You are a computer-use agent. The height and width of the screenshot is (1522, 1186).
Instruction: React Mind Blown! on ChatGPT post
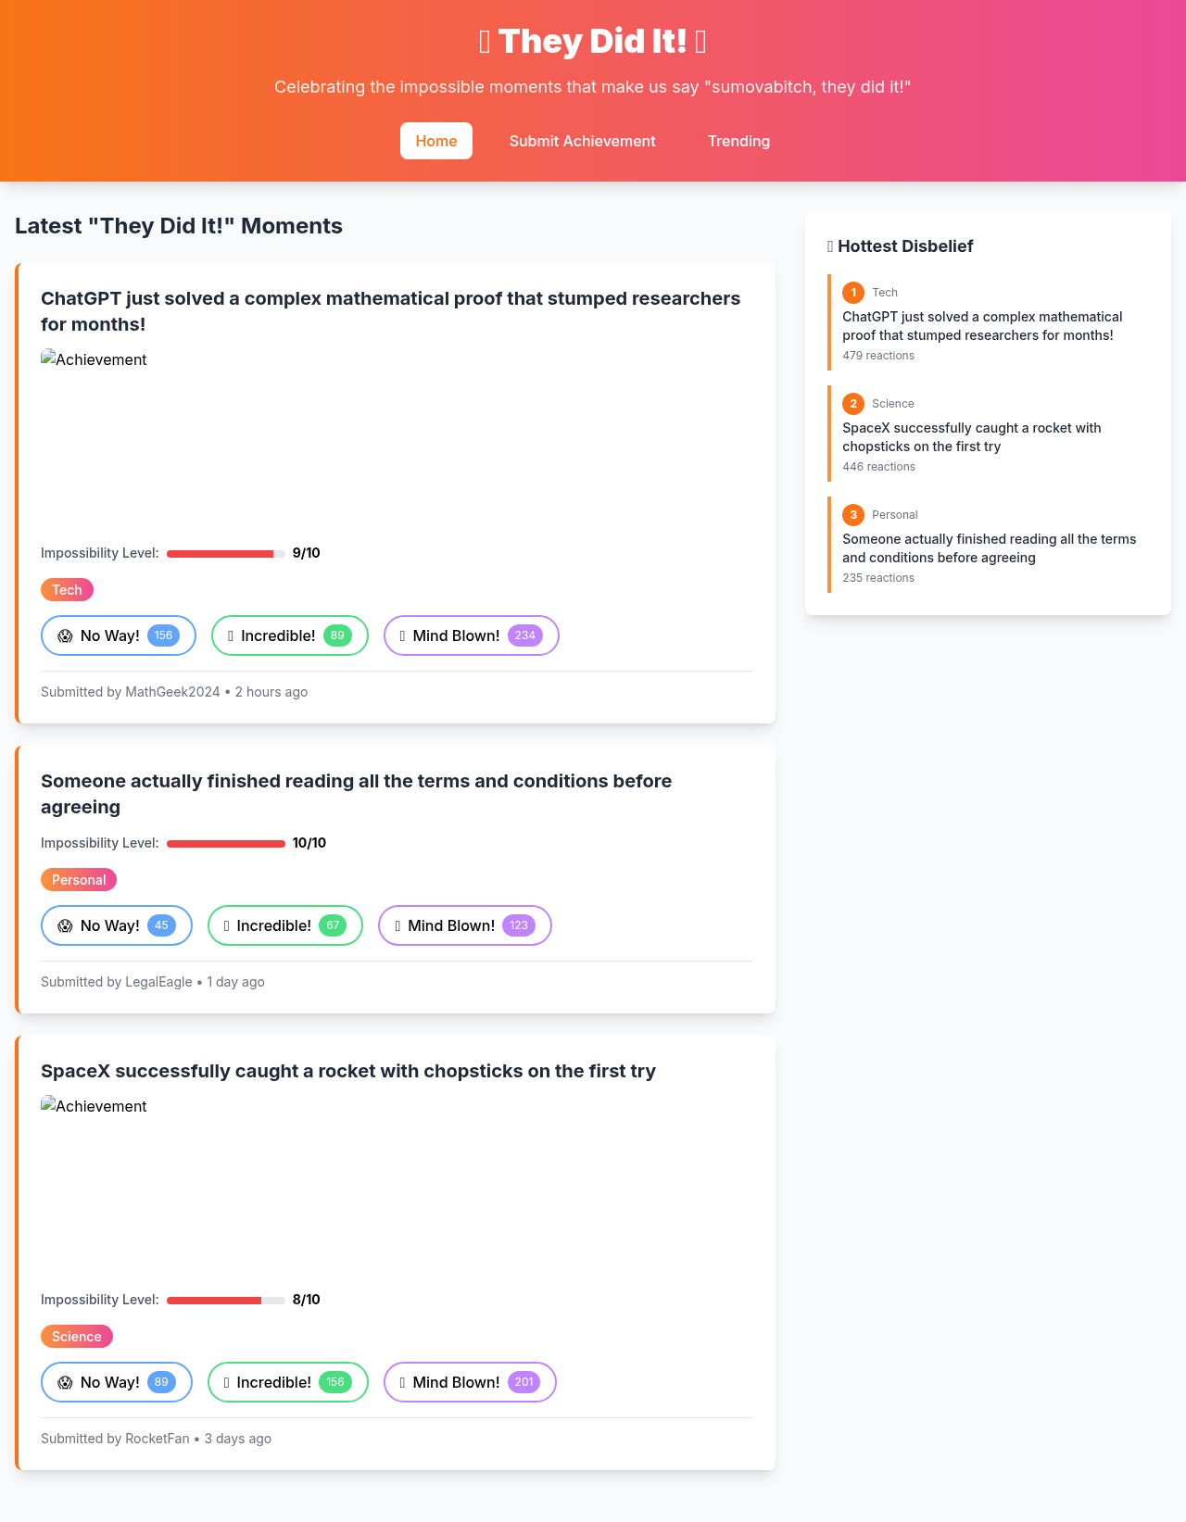[x=471, y=635]
